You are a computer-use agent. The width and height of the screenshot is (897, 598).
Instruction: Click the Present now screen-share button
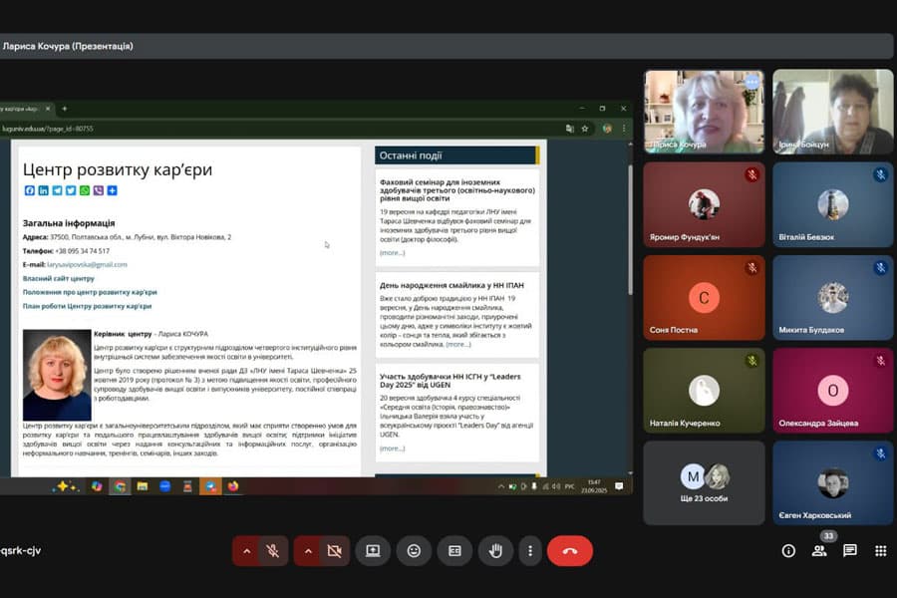(x=373, y=551)
